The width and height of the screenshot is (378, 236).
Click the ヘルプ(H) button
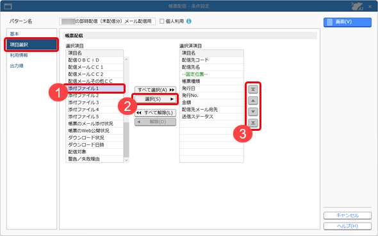tap(347, 226)
